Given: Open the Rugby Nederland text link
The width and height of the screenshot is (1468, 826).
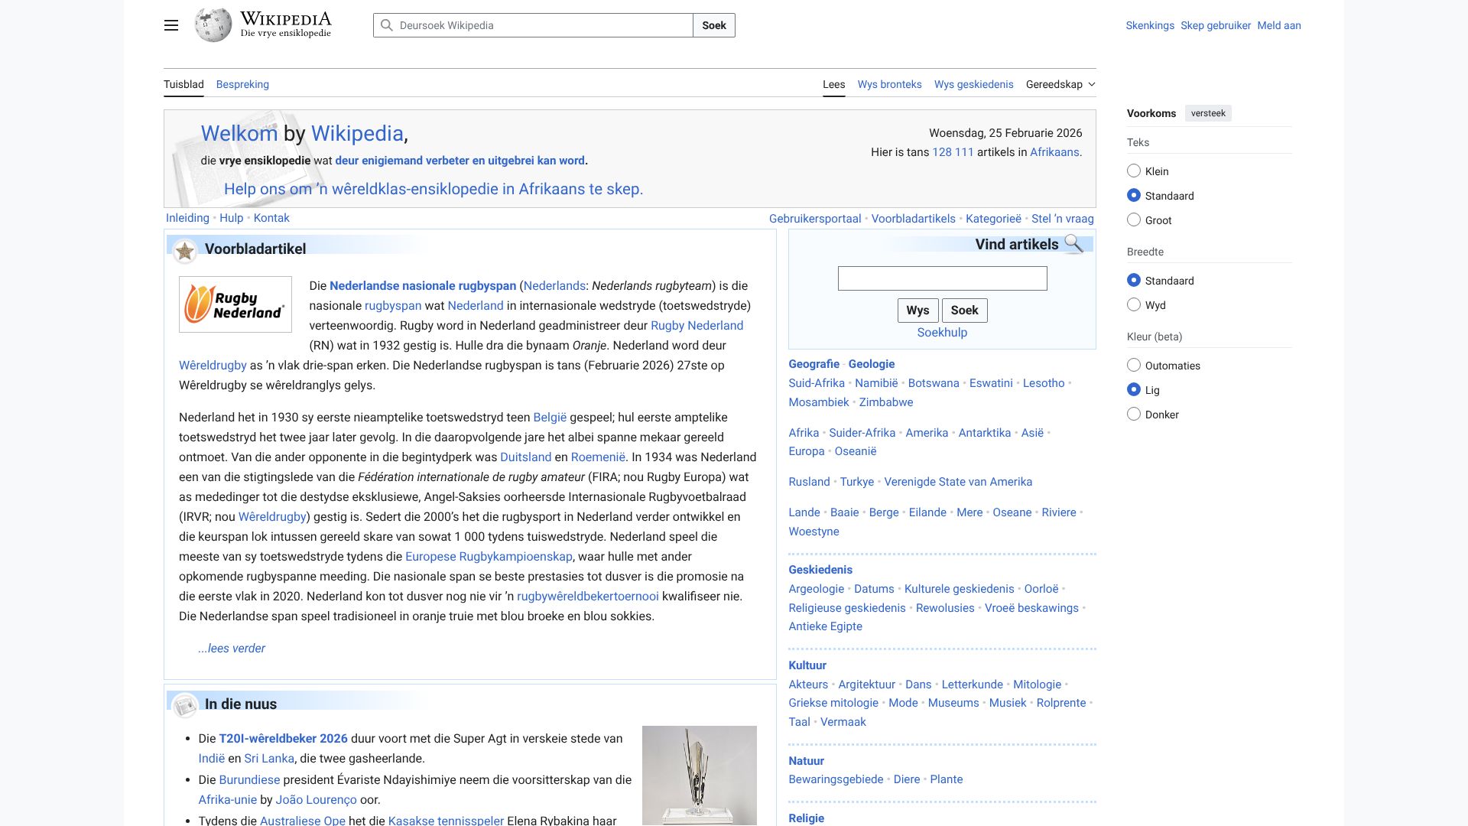Looking at the screenshot, I should 697,326.
